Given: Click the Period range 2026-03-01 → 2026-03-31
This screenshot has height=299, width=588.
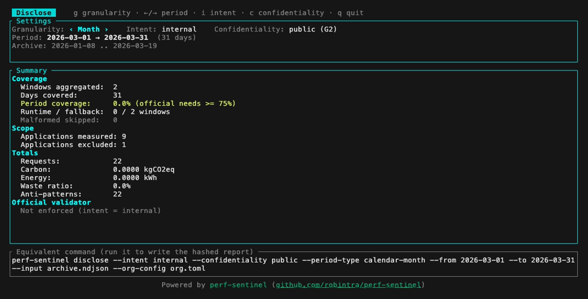Looking at the screenshot, I should [97, 37].
